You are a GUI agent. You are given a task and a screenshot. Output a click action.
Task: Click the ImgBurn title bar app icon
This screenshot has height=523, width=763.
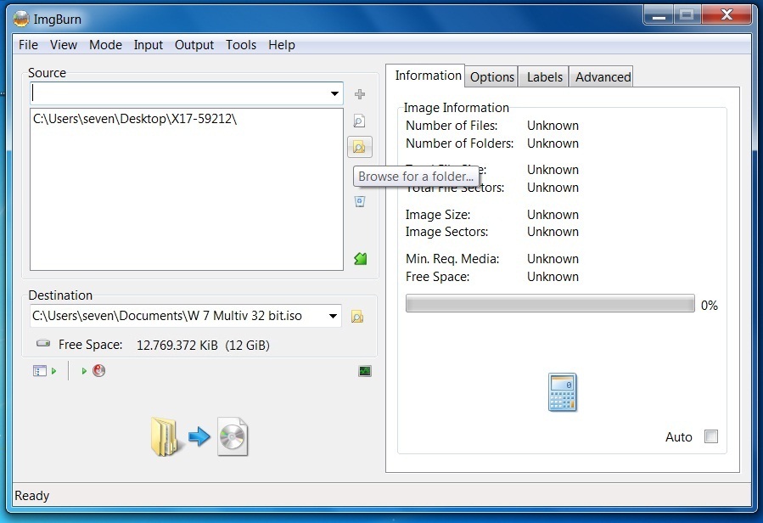pos(21,19)
